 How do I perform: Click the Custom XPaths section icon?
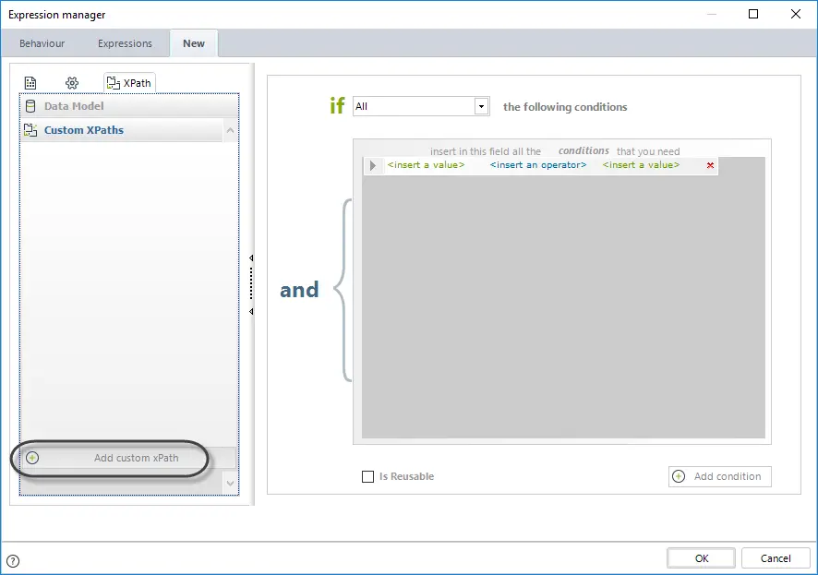30,130
